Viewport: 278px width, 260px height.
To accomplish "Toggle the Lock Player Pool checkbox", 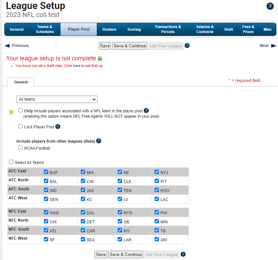I will 20,126.
